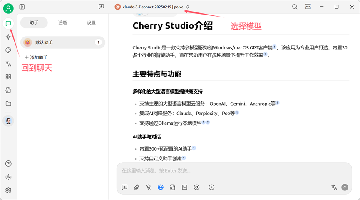Open the painting palette icon in sidebar
This screenshot has width=360, height=200.
click(x=8, y=50)
